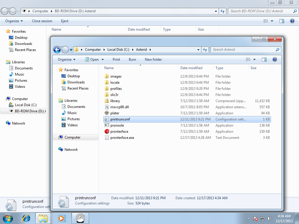This screenshot has width=299, height=224.
Task: Sort files by Date modified column
Action: (x=191, y=68)
